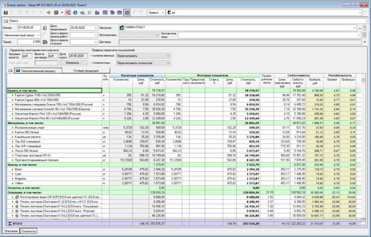The image size is (371, 237).
Task: Click the Изменить... button
Action: (74, 63)
